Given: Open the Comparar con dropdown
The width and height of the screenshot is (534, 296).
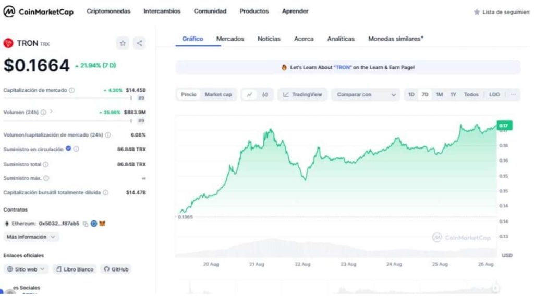Looking at the screenshot, I should pos(366,94).
